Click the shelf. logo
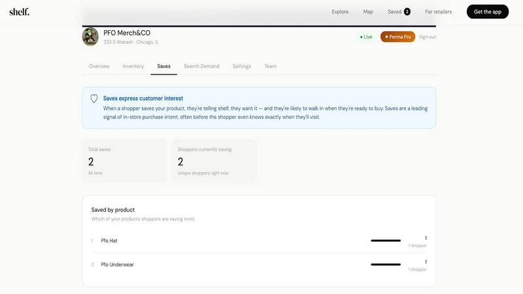The image size is (523, 294). point(20,12)
